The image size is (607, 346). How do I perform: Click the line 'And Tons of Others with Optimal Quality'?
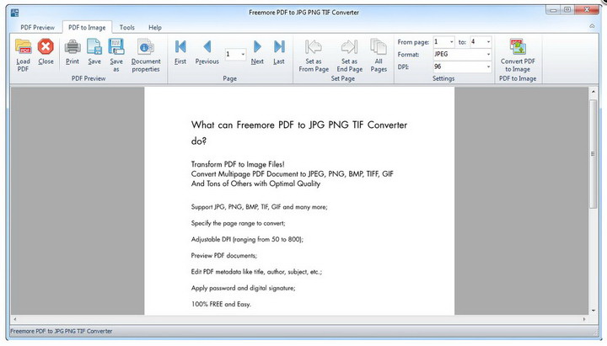click(255, 184)
